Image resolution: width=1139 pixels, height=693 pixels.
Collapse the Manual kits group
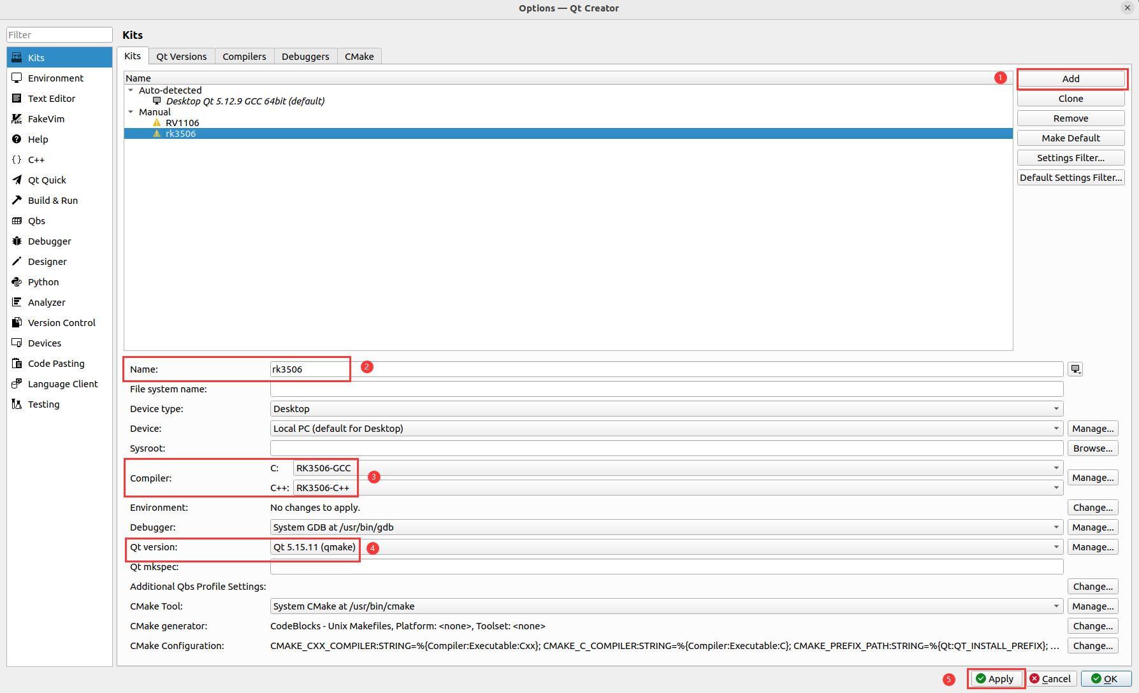pyautogui.click(x=131, y=112)
